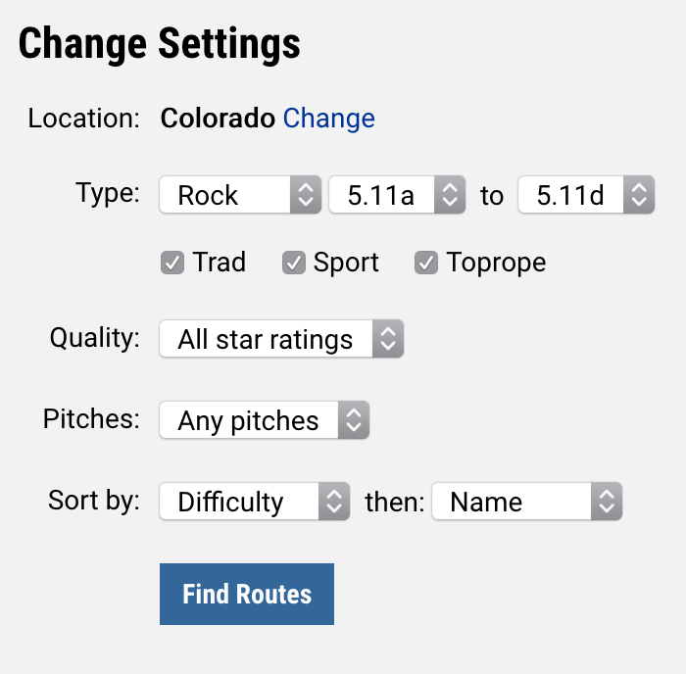
Task: Open the Any pitches dropdown
Action: [265, 420]
